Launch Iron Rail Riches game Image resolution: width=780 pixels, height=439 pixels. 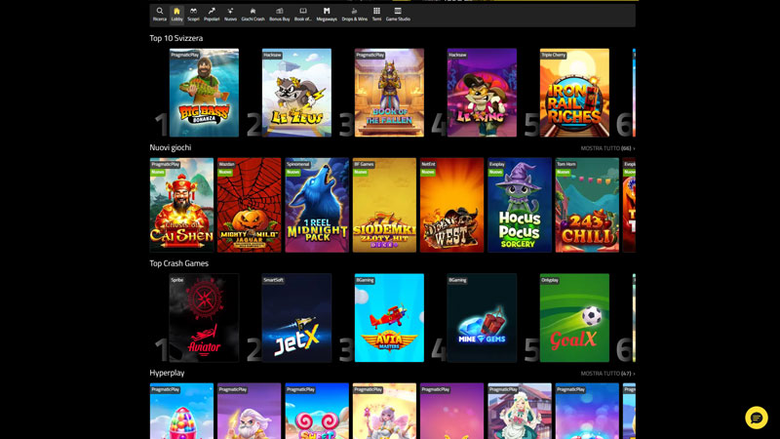click(574, 93)
